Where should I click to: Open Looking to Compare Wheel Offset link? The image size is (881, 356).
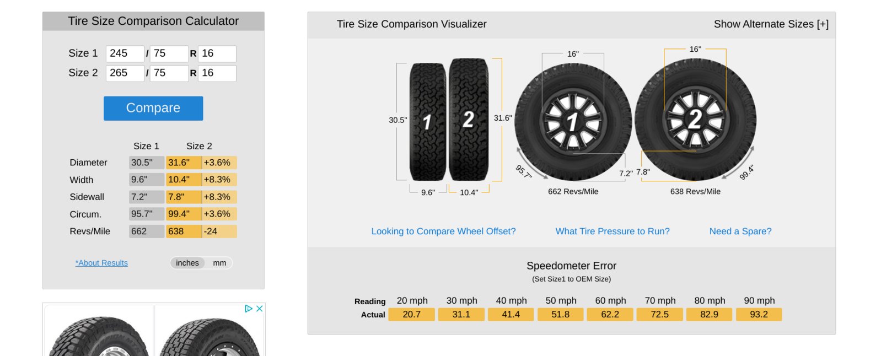(x=443, y=231)
